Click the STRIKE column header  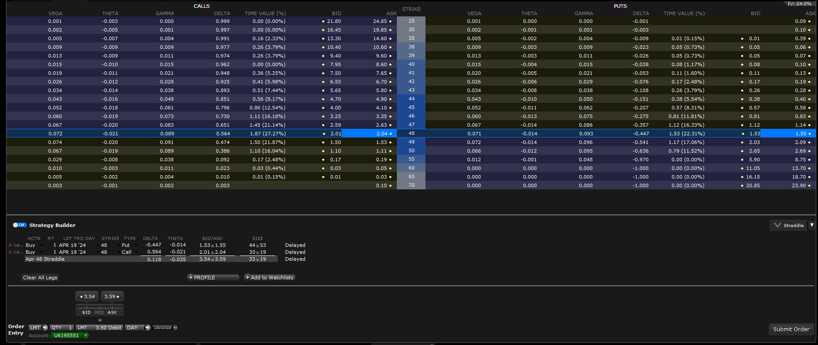(x=411, y=9)
